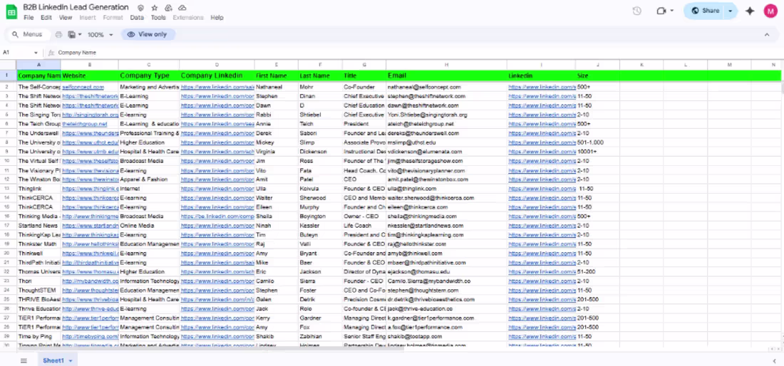Expand the meeting camera dropdown arrow
This screenshot has width=784, height=366.
[x=671, y=11]
